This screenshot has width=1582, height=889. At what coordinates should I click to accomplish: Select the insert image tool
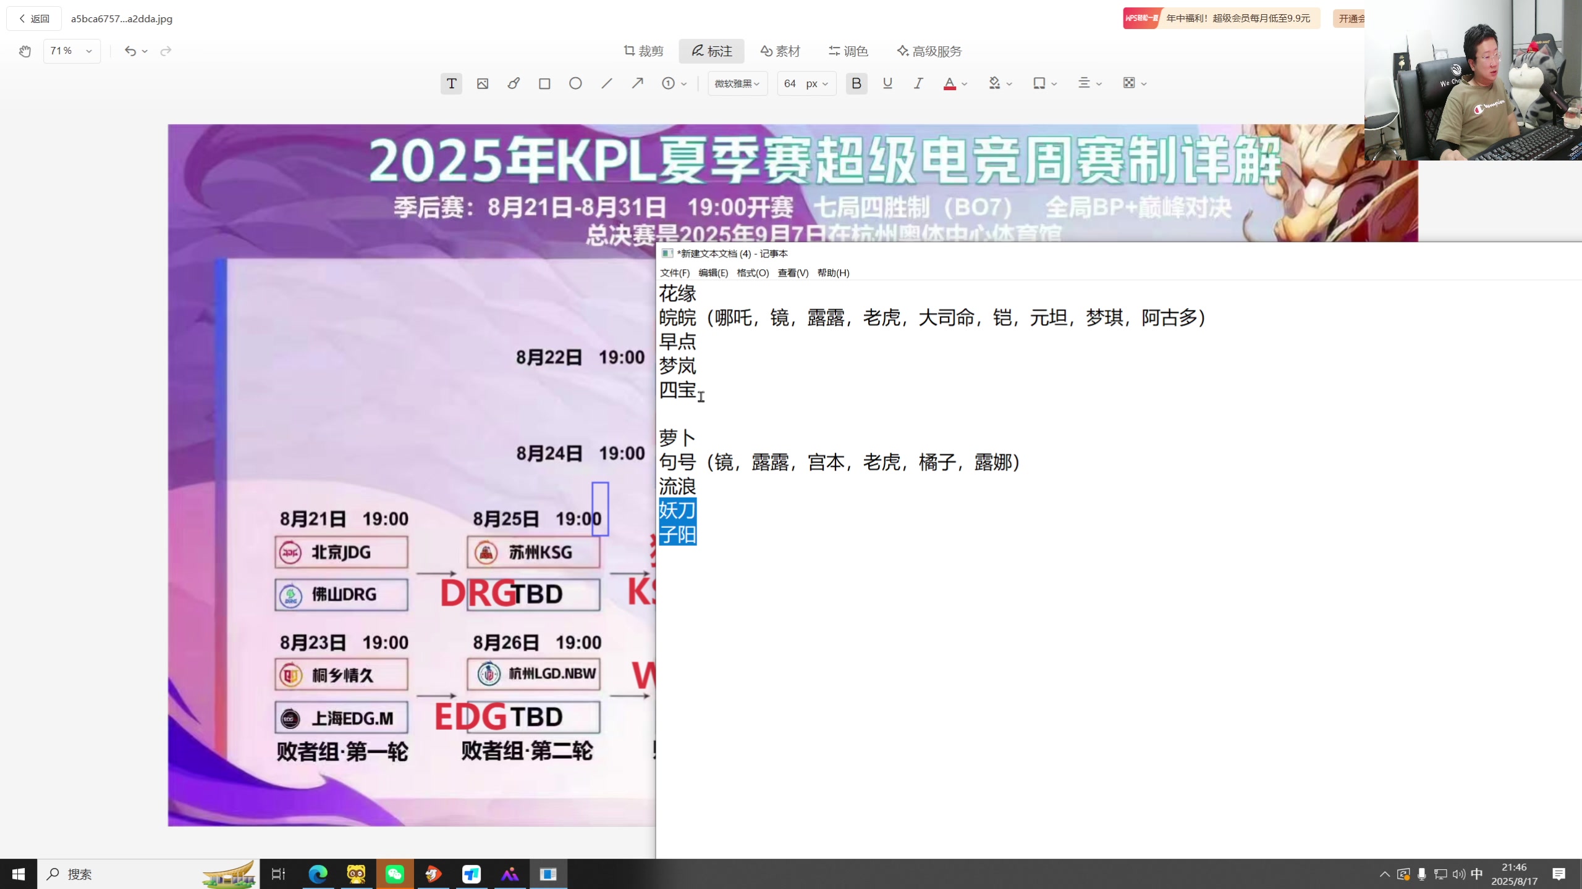pyautogui.click(x=483, y=83)
